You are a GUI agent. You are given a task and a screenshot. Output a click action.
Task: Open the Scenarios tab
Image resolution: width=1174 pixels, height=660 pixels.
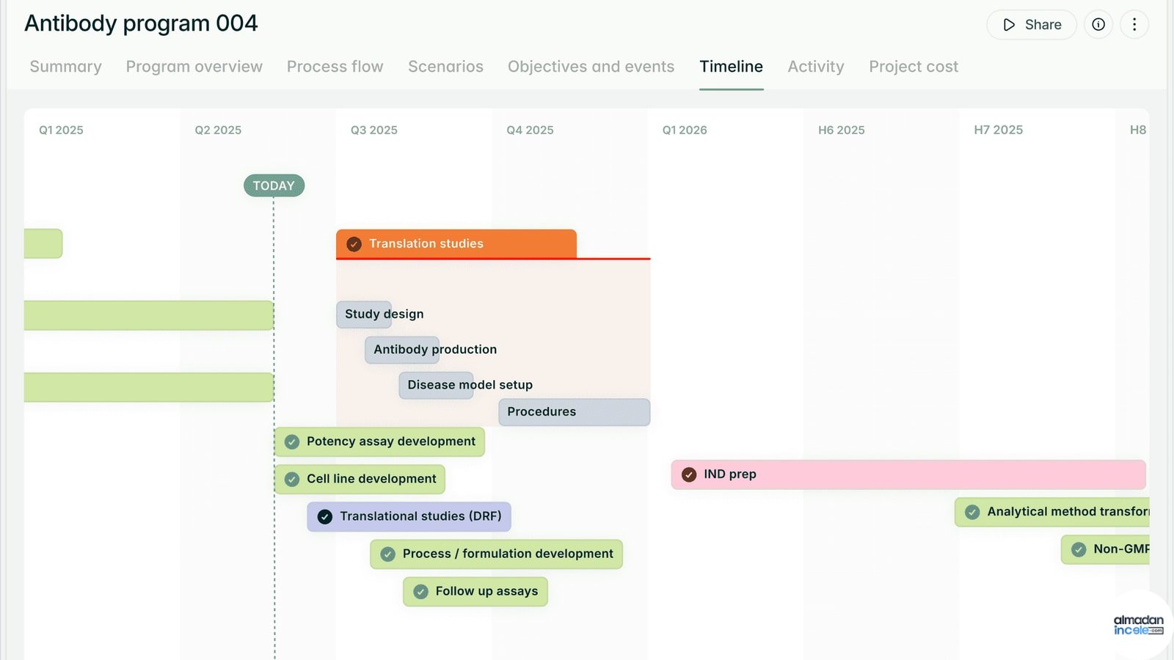pyautogui.click(x=445, y=67)
